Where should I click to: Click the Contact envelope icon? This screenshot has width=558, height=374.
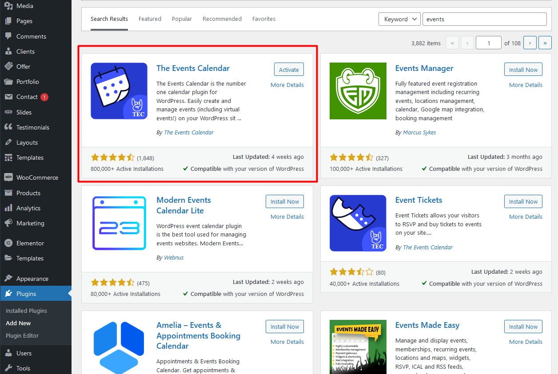8,97
